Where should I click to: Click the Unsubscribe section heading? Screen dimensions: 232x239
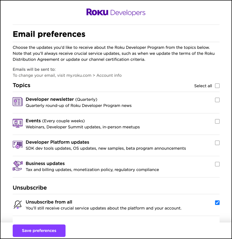(30, 188)
